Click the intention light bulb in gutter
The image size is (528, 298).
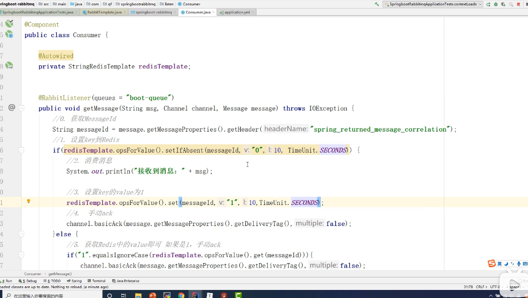(x=29, y=201)
